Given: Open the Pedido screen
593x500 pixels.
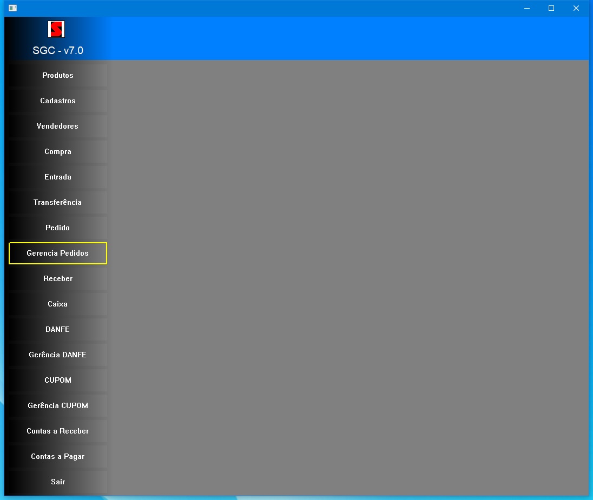Looking at the screenshot, I should (58, 228).
